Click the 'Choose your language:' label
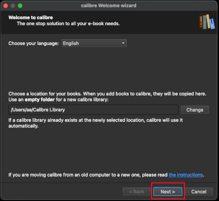This screenshot has width=219, height=201. (33, 43)
